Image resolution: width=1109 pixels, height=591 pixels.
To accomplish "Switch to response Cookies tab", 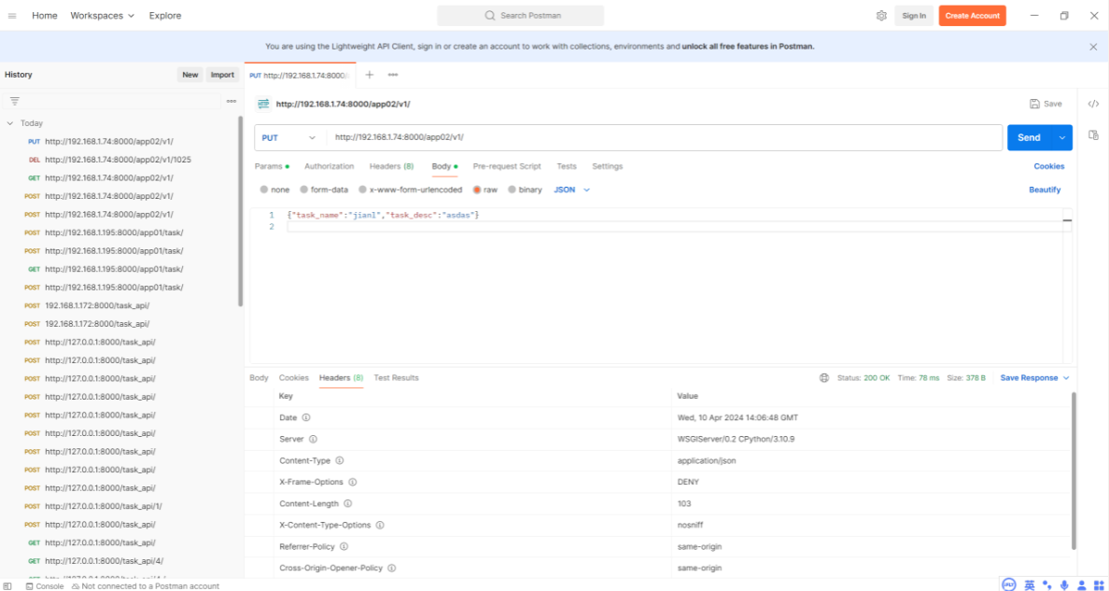I will (x=293, y=378).
